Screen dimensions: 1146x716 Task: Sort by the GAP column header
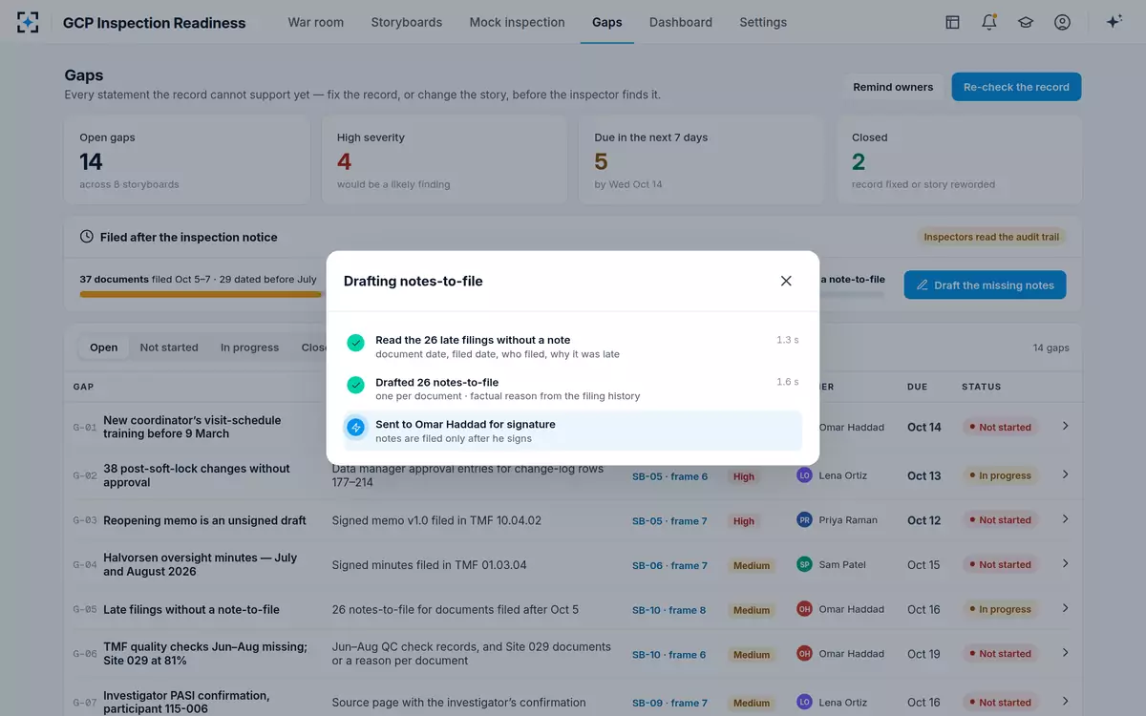point(83,387)
